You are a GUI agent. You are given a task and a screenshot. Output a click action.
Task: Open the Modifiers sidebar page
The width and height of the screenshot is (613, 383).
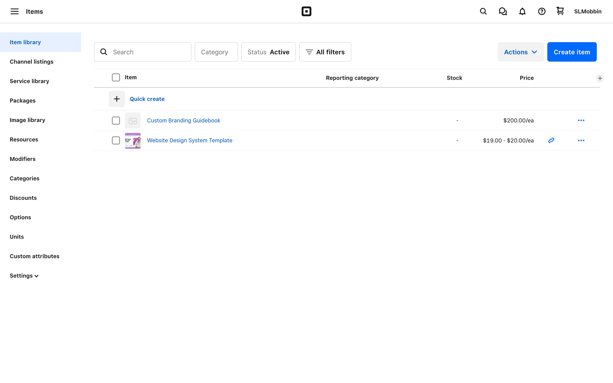22,159
